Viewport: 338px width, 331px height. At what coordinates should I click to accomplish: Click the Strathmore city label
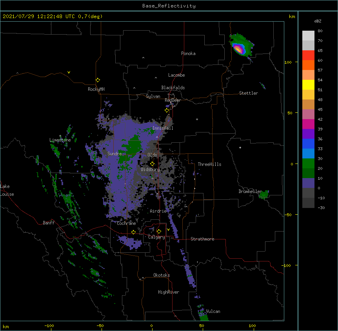pyautogui.click(x=202, y=239)
